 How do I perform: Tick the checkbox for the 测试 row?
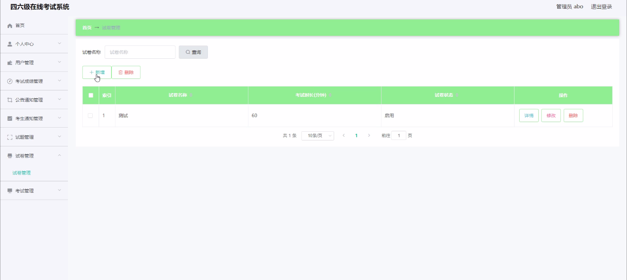pos(90,116)
